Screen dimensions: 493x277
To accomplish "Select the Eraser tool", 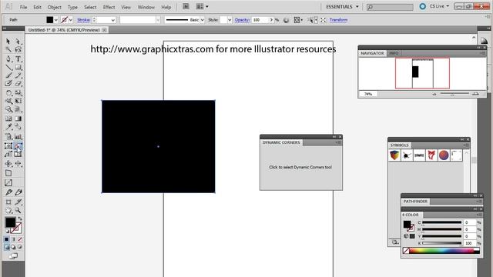I will (18, 84).
